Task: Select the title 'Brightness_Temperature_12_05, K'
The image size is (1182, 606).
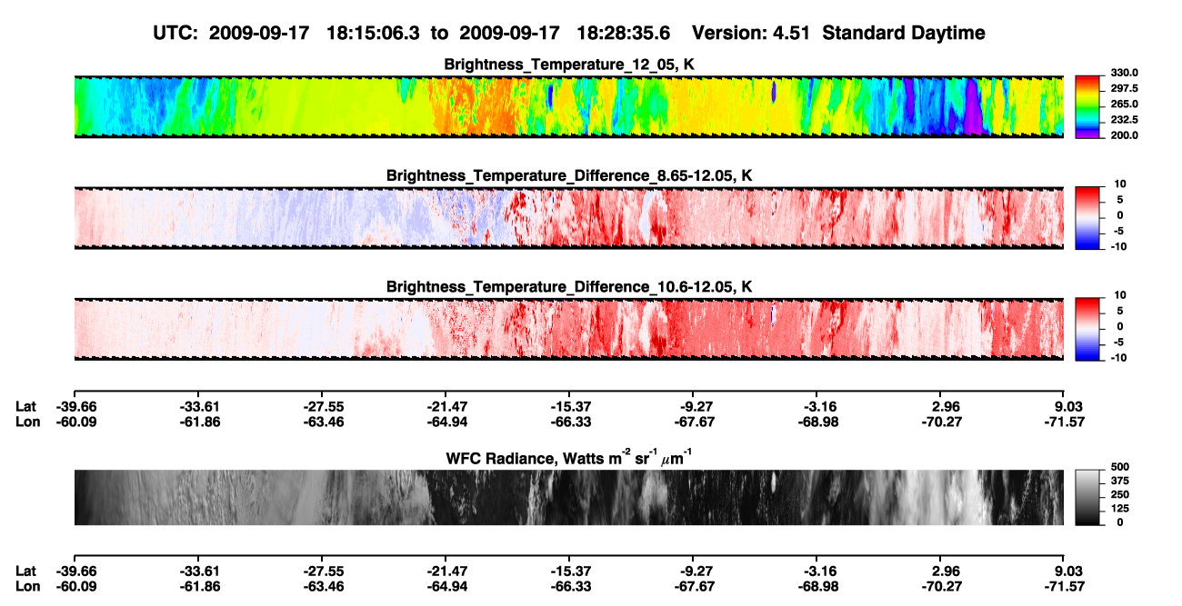Action: (569, 64)
